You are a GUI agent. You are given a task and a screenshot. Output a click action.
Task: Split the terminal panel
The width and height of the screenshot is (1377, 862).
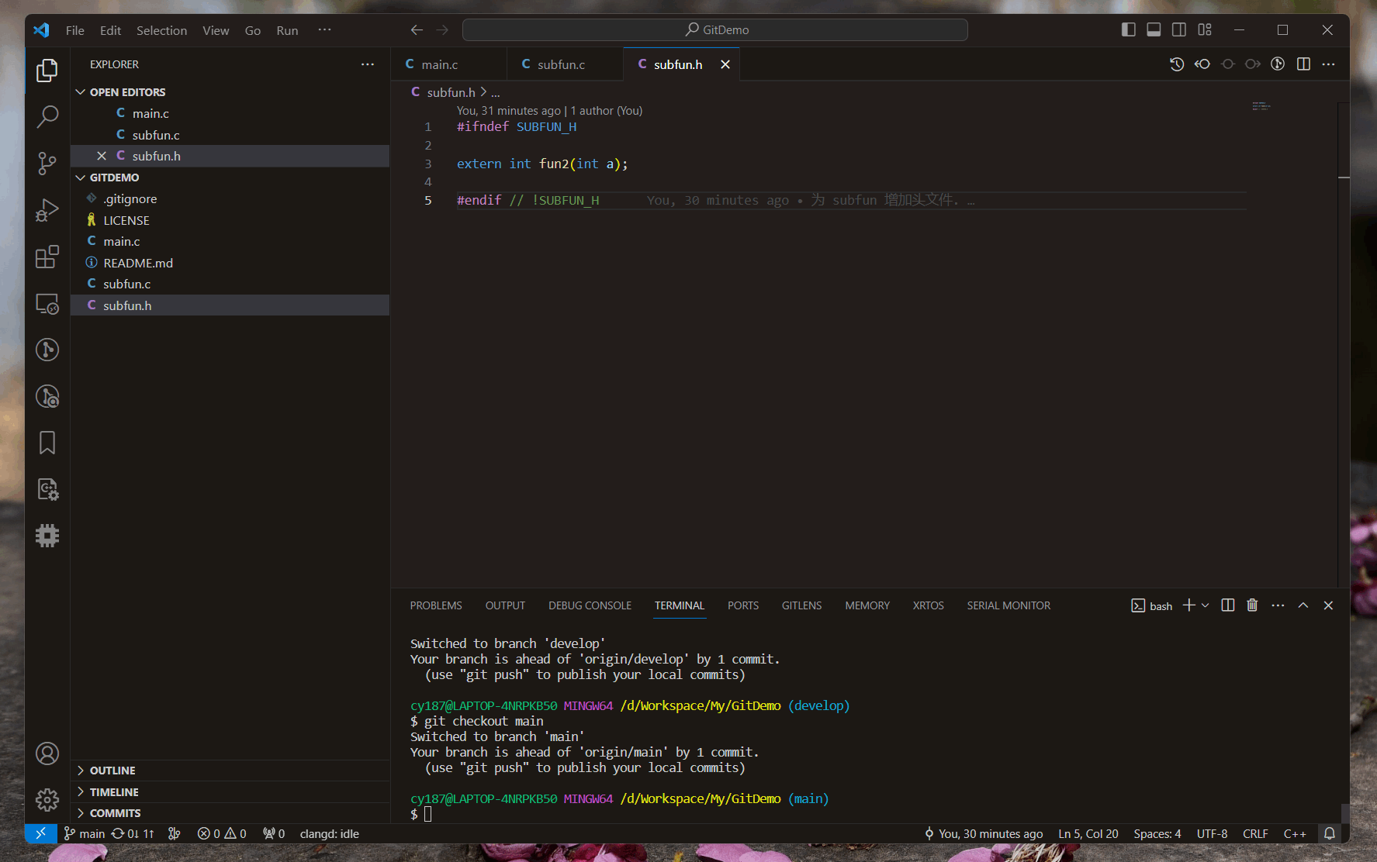point(1227,605)
